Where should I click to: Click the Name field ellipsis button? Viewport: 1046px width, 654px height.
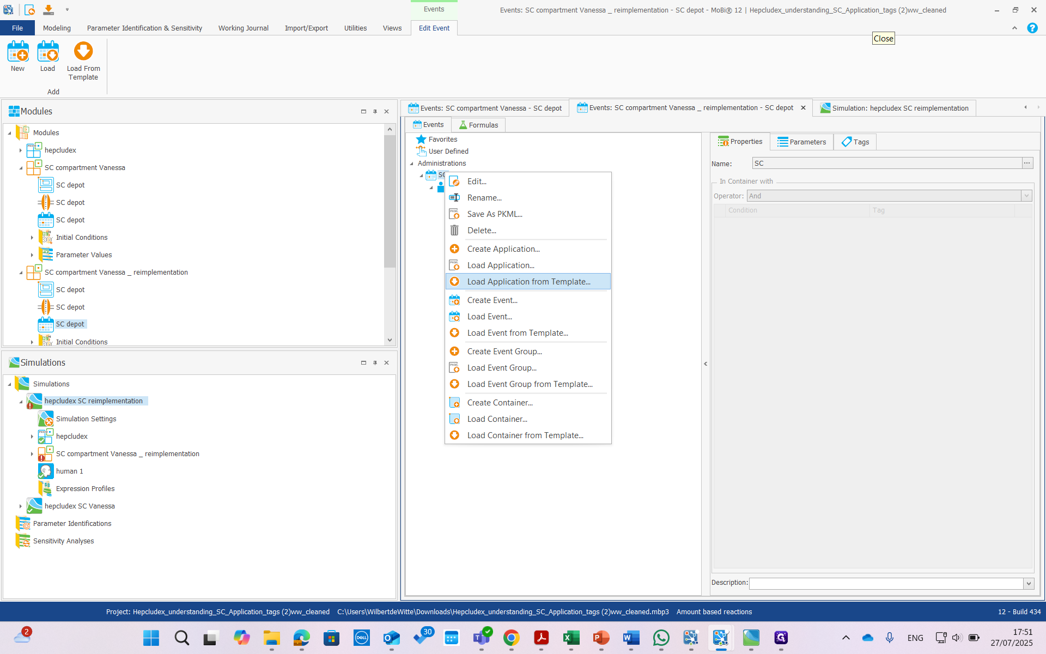(1027, 163)
